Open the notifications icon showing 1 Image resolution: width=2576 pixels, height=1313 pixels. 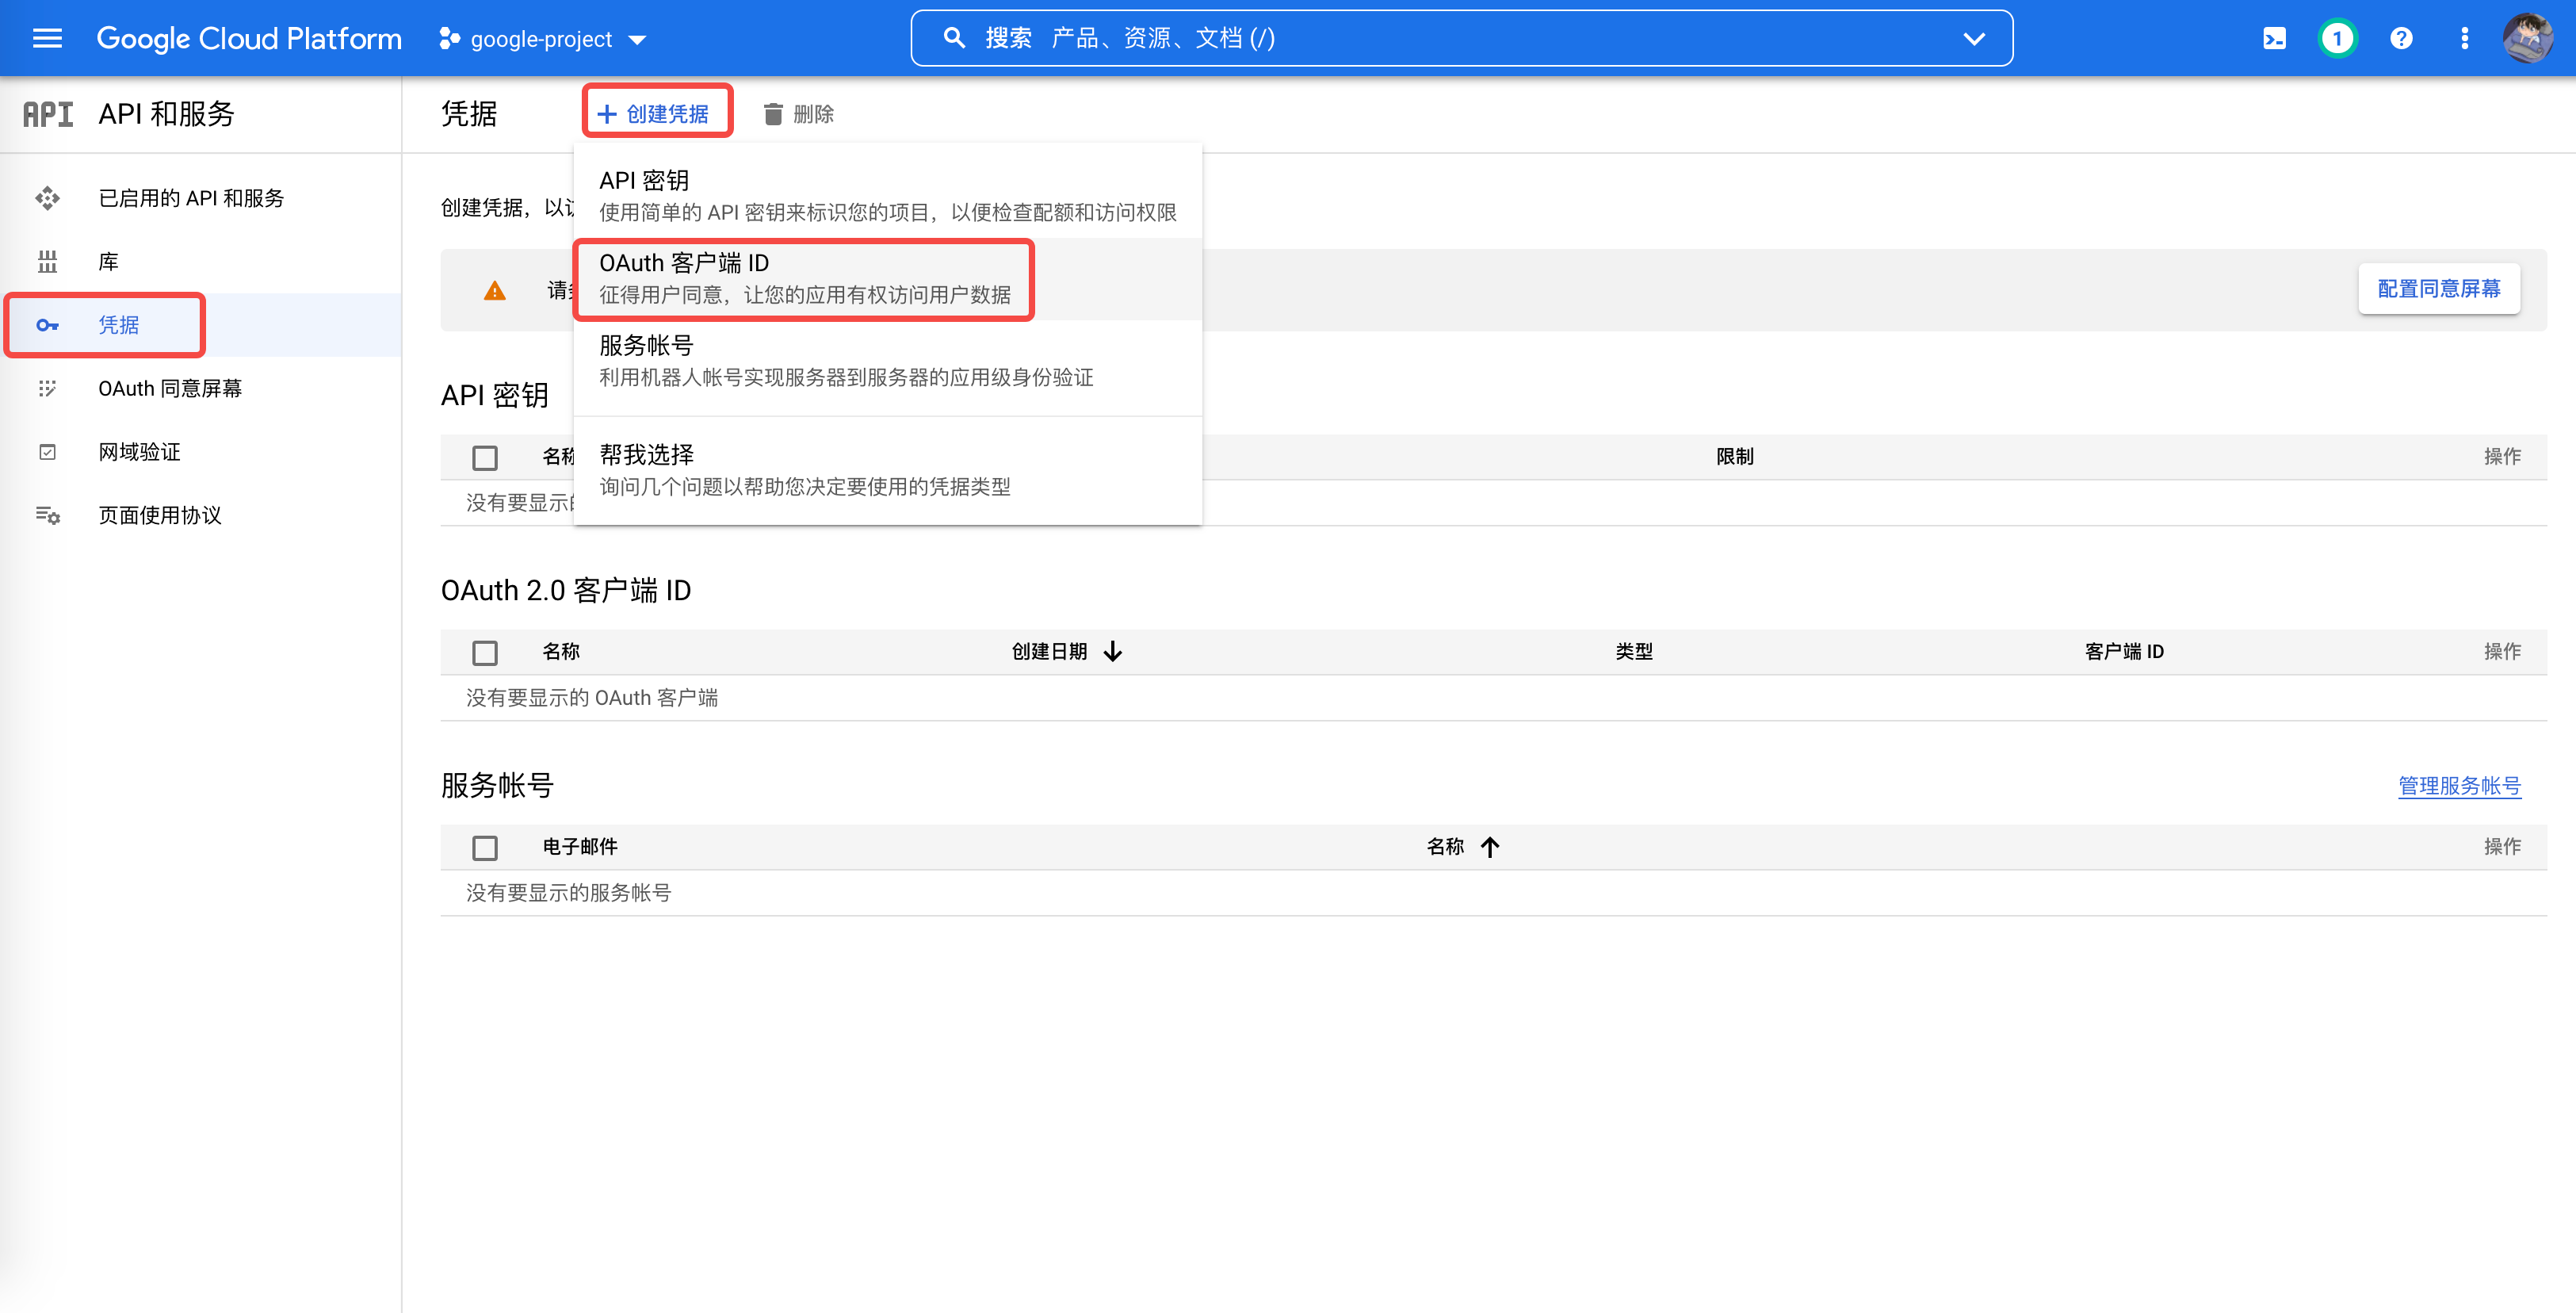2337,38
